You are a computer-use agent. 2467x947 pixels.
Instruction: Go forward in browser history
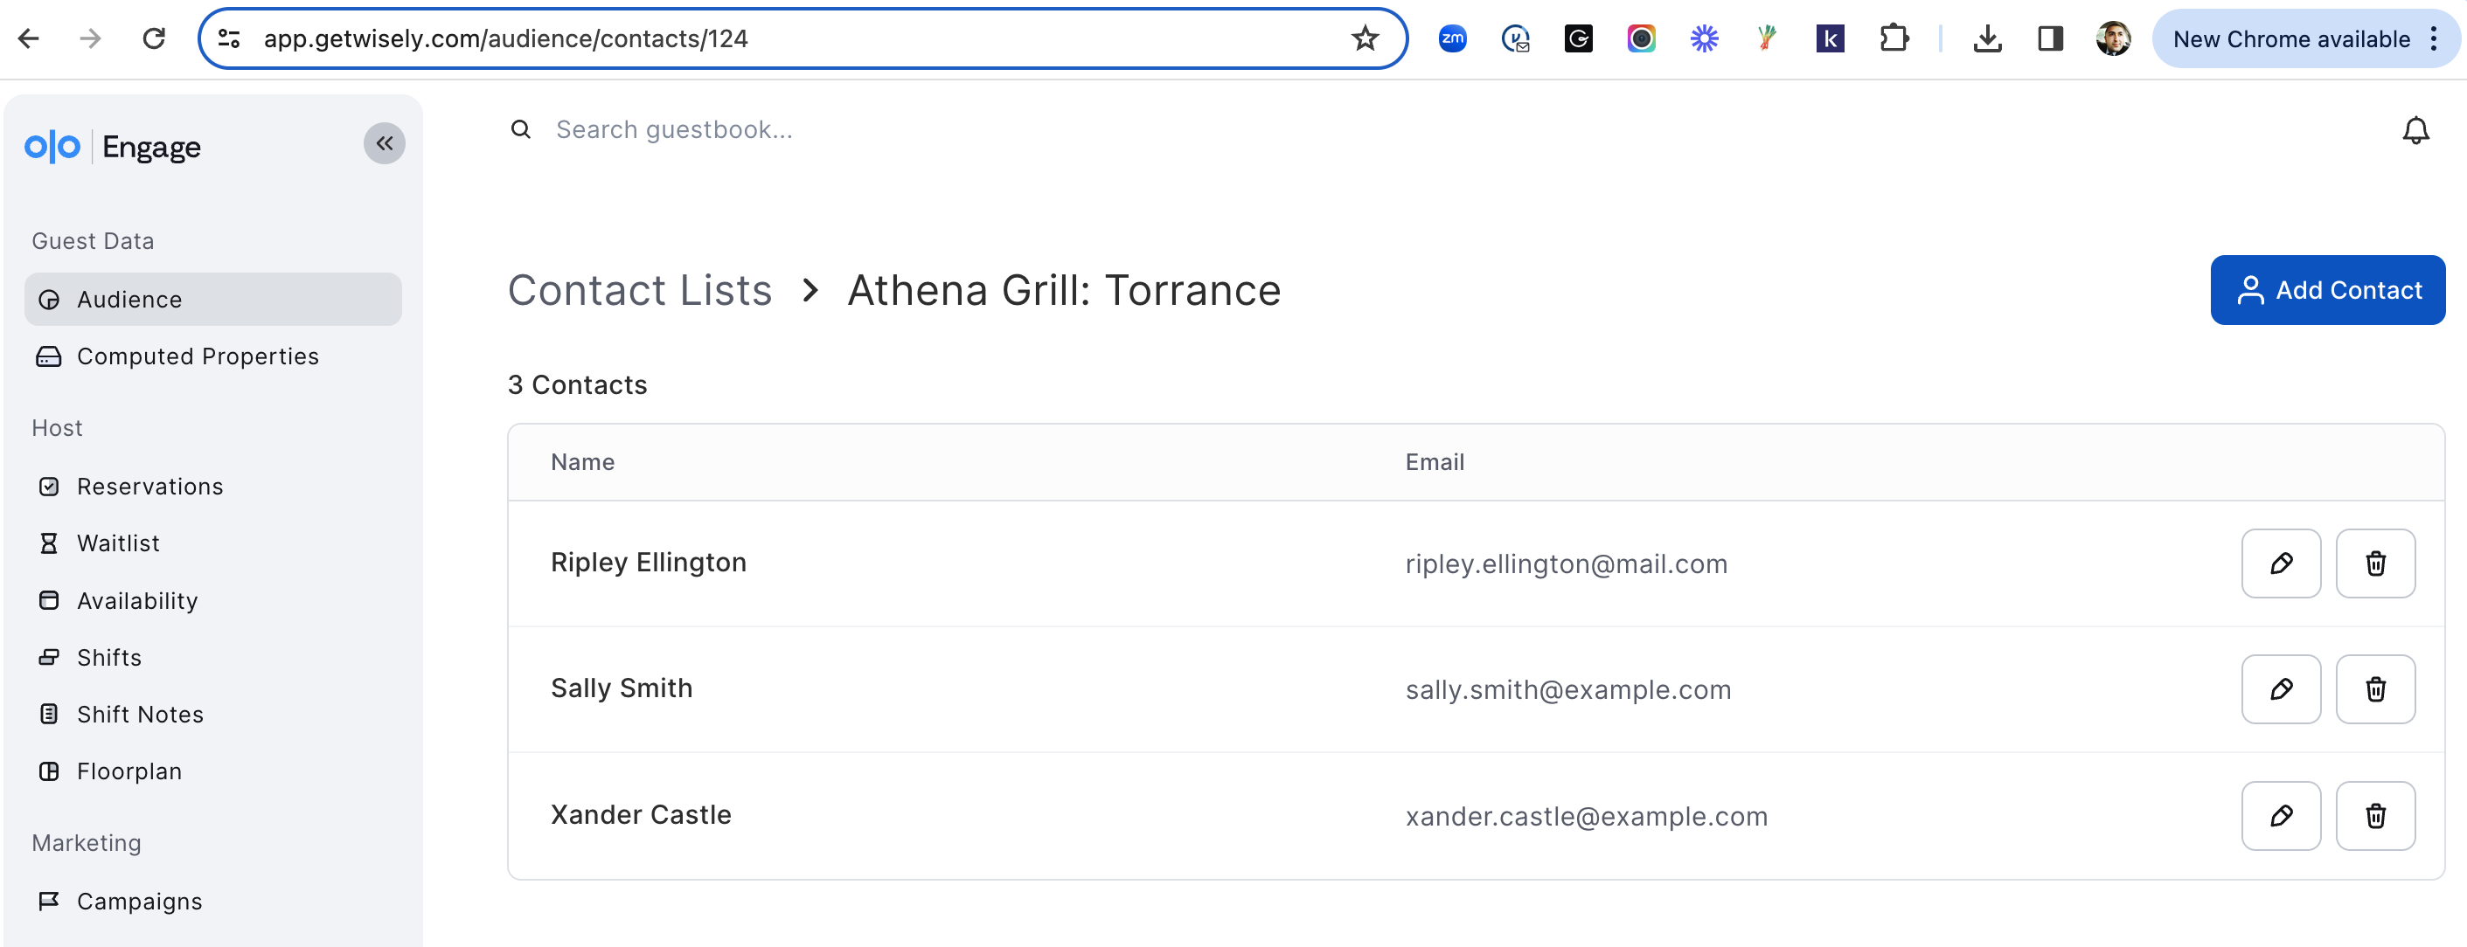pos(90,38)
